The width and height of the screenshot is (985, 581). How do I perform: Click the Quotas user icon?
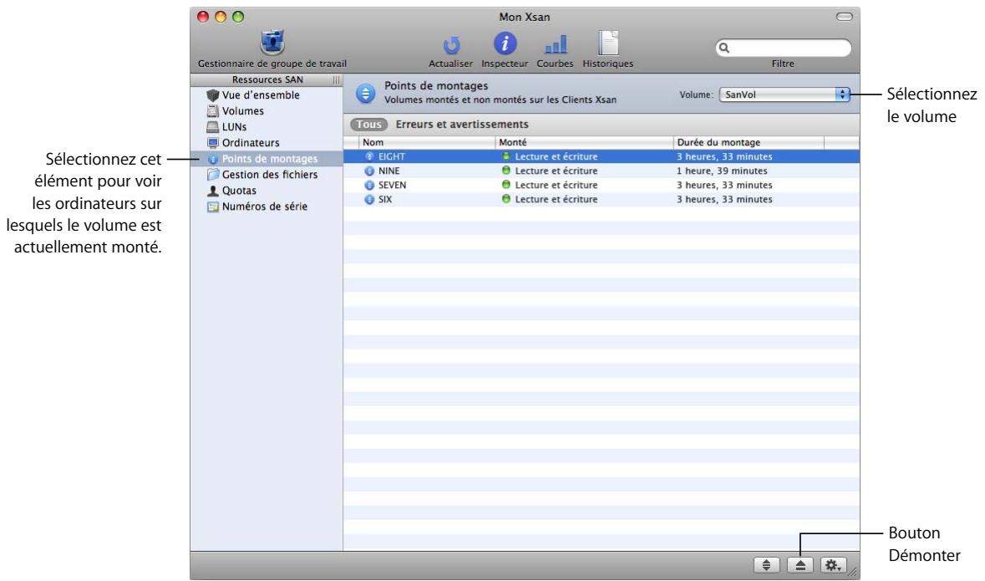tap(212, 191)
